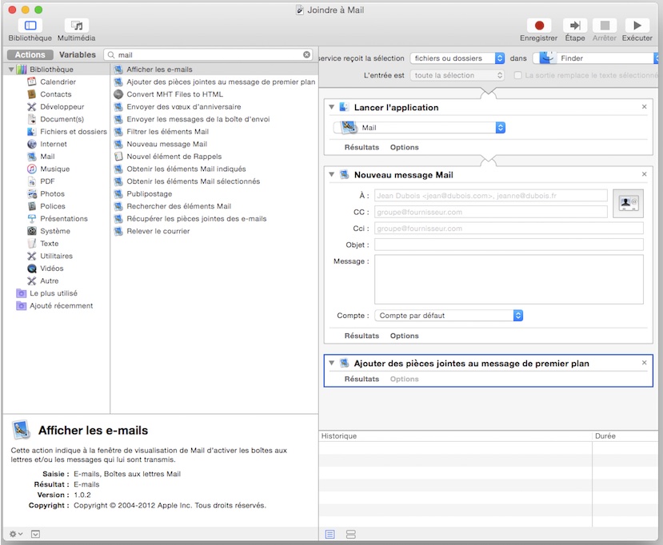Switch to the Variables tab
The height and width of the screenshot is (545, 663).
pos(78,54)
